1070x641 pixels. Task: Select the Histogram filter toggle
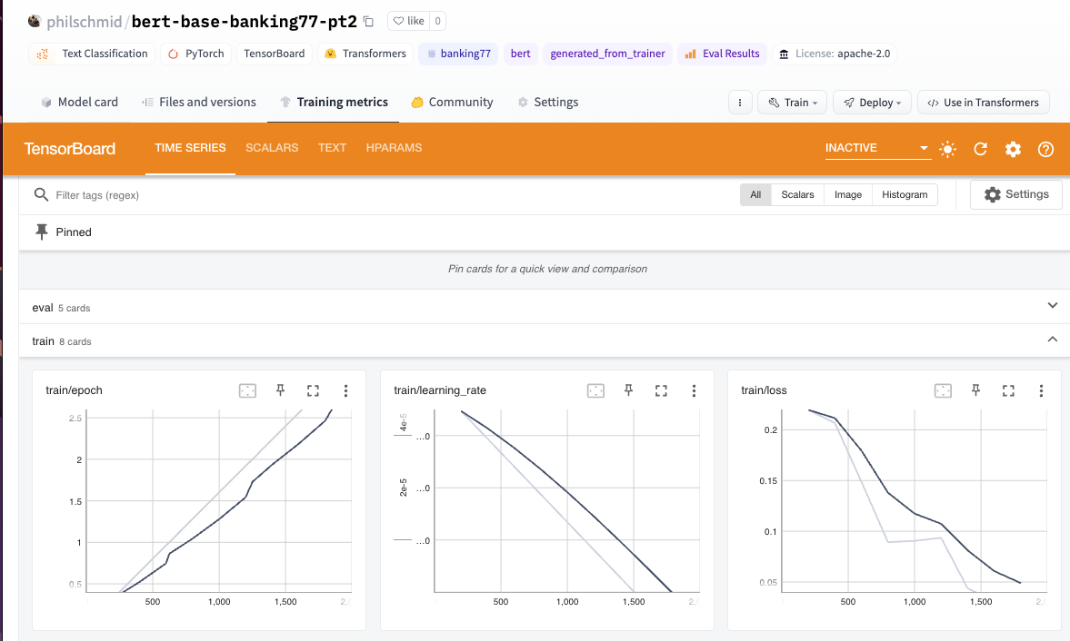point(905,195)
